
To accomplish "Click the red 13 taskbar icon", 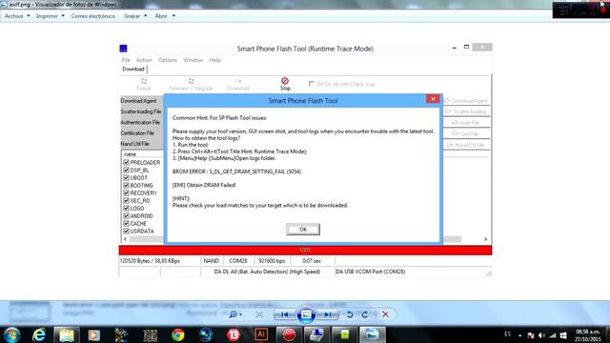I will 234,334.
